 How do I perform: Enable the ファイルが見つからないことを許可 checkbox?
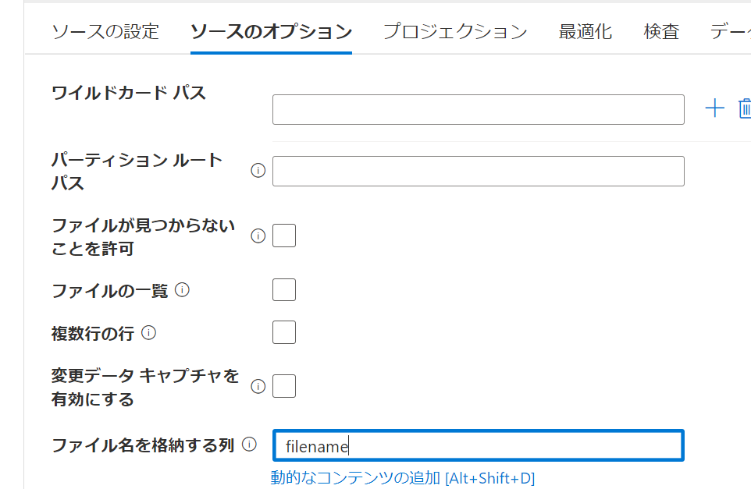click(x=284, y=236)
